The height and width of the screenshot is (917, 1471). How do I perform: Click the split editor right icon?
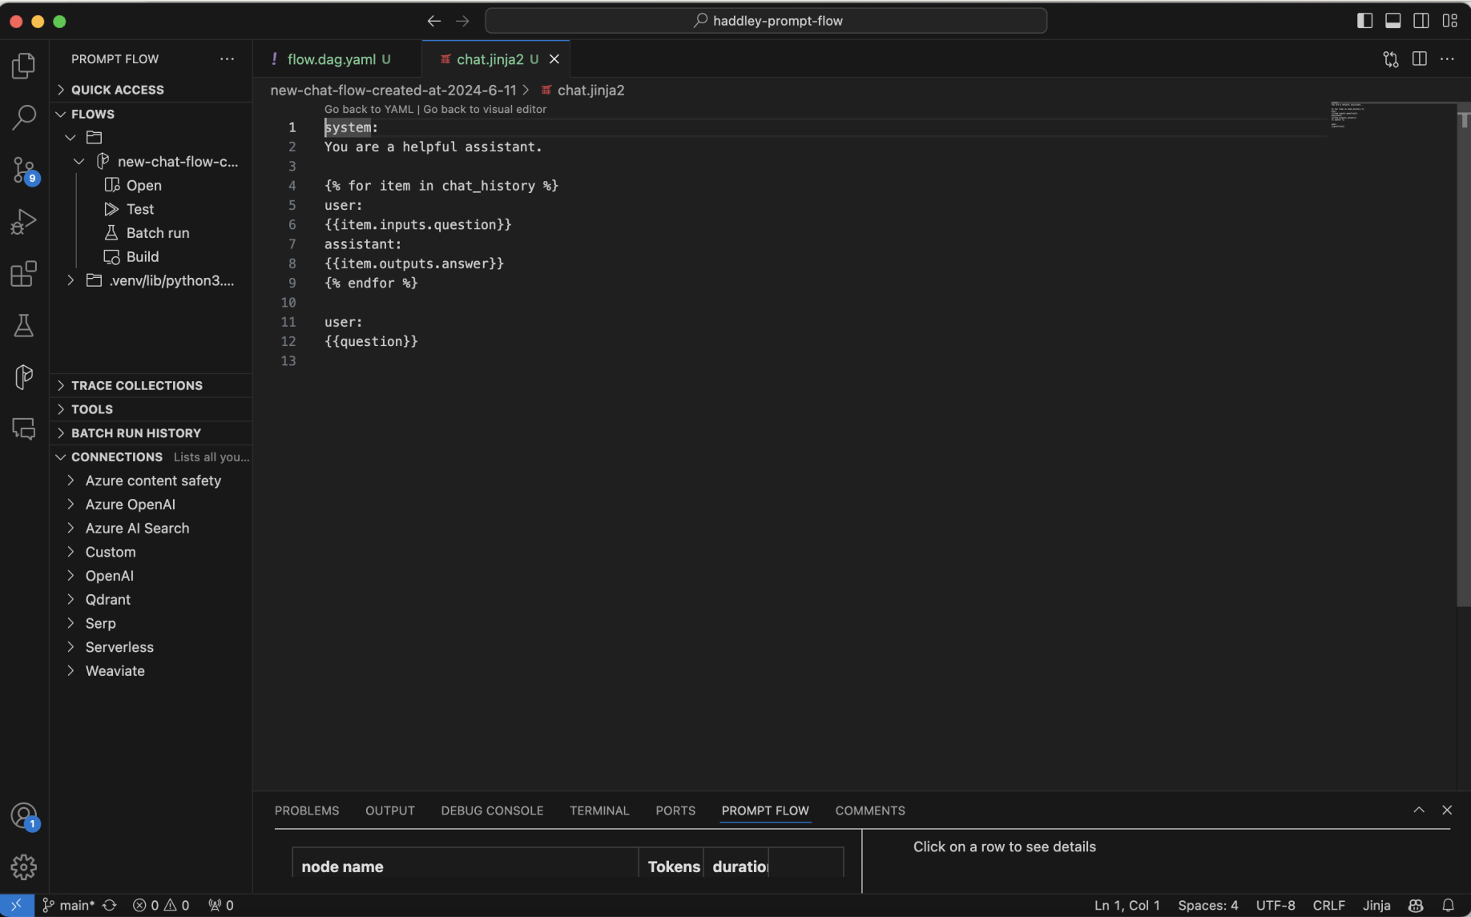click(x=1419, y=59)
